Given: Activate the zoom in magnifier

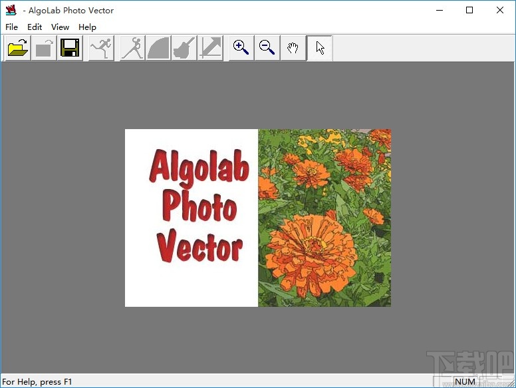Looking at the screenshot, I should [241, 48].
